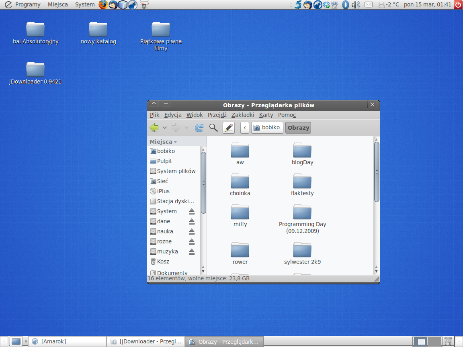Reload the current folder view
Screen dimensions: 463x347
tap(199, 128)
